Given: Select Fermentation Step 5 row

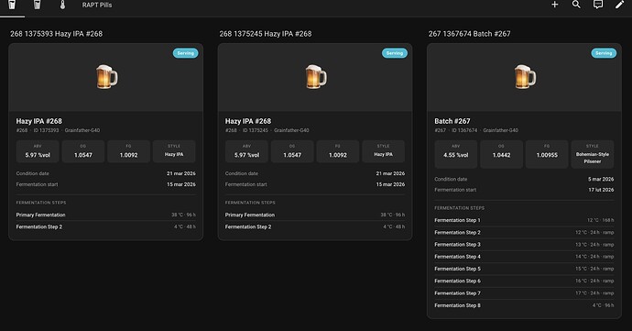Looking at the screenshot, I should coord(524,269).
